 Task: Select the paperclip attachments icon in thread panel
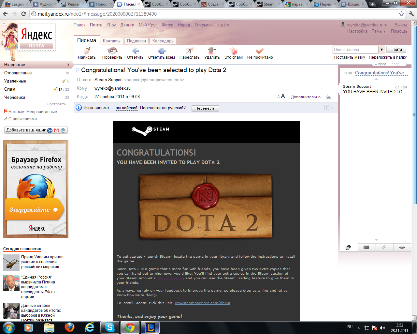click(384, 248)
